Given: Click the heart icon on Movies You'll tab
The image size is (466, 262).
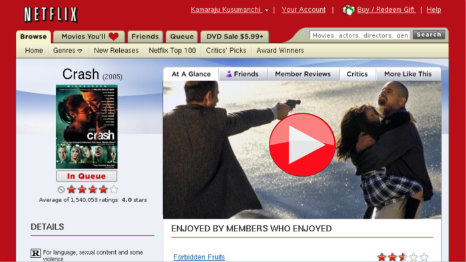Looking at the screenshot, I should [114, 37].
